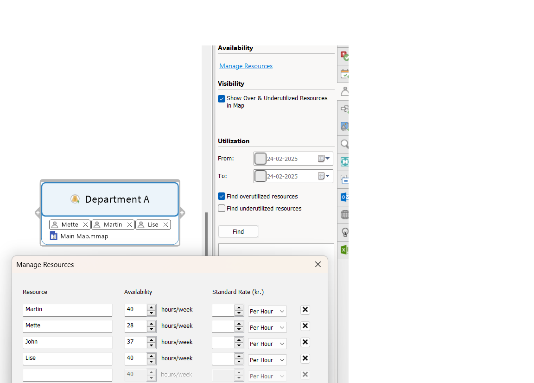The height and width of the screenshot is (383, 534).
Task: Open the Manage Resources link
Action: (x=246, y=66)
